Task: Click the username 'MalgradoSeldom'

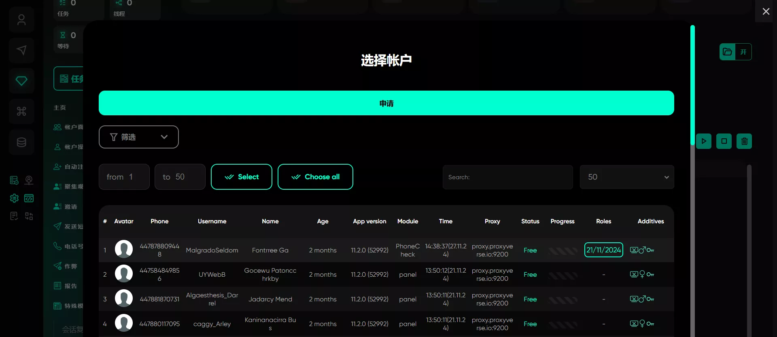Action: [212, 250]
